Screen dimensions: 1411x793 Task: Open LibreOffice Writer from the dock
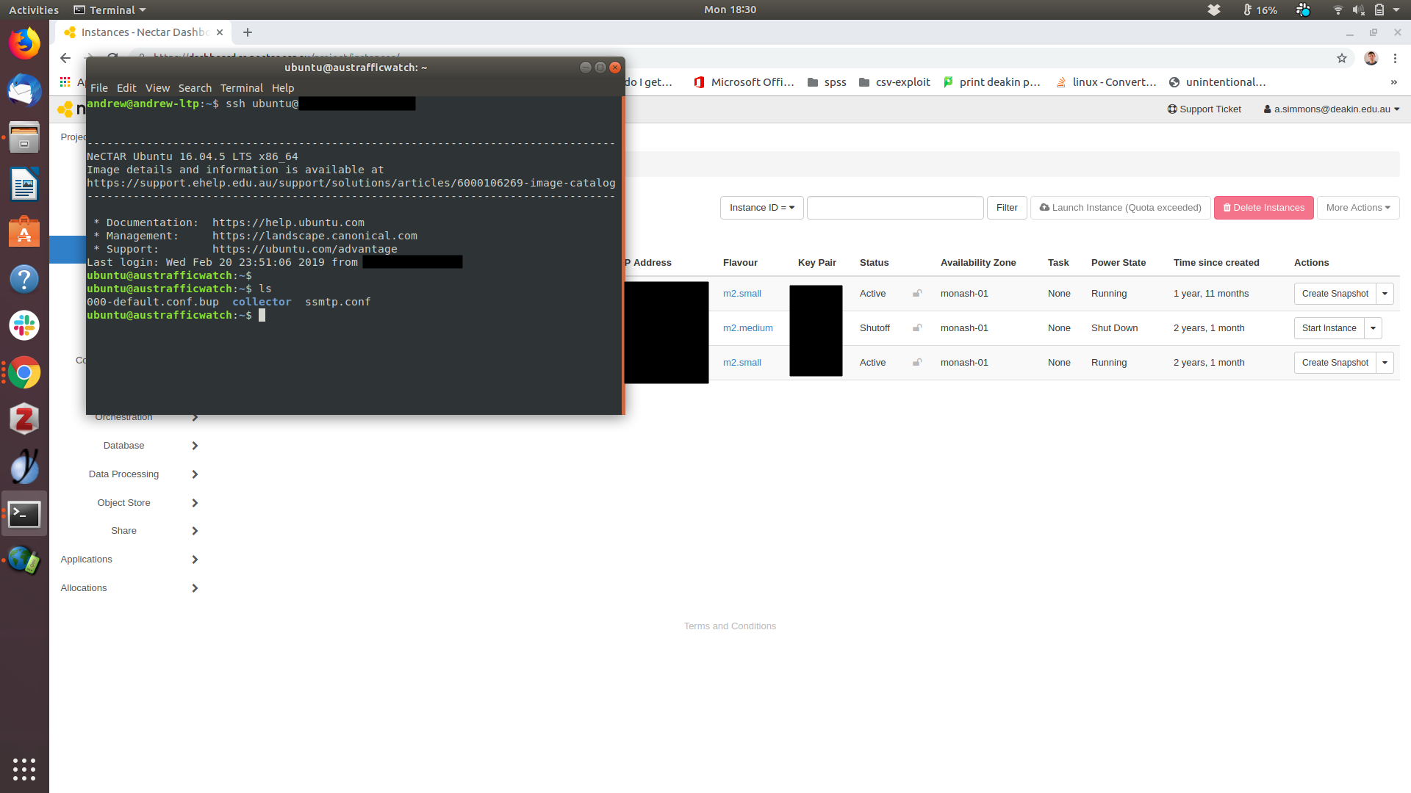point(24,184)
